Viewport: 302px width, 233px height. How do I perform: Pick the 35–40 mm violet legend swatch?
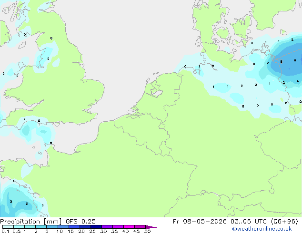(x=118, y=227)
